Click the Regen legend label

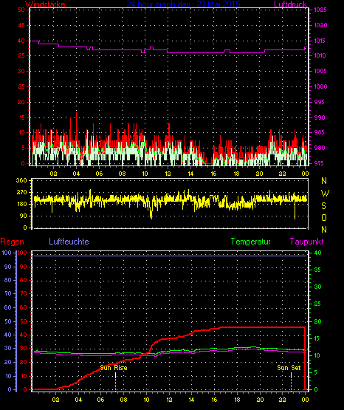pos(13,242)
